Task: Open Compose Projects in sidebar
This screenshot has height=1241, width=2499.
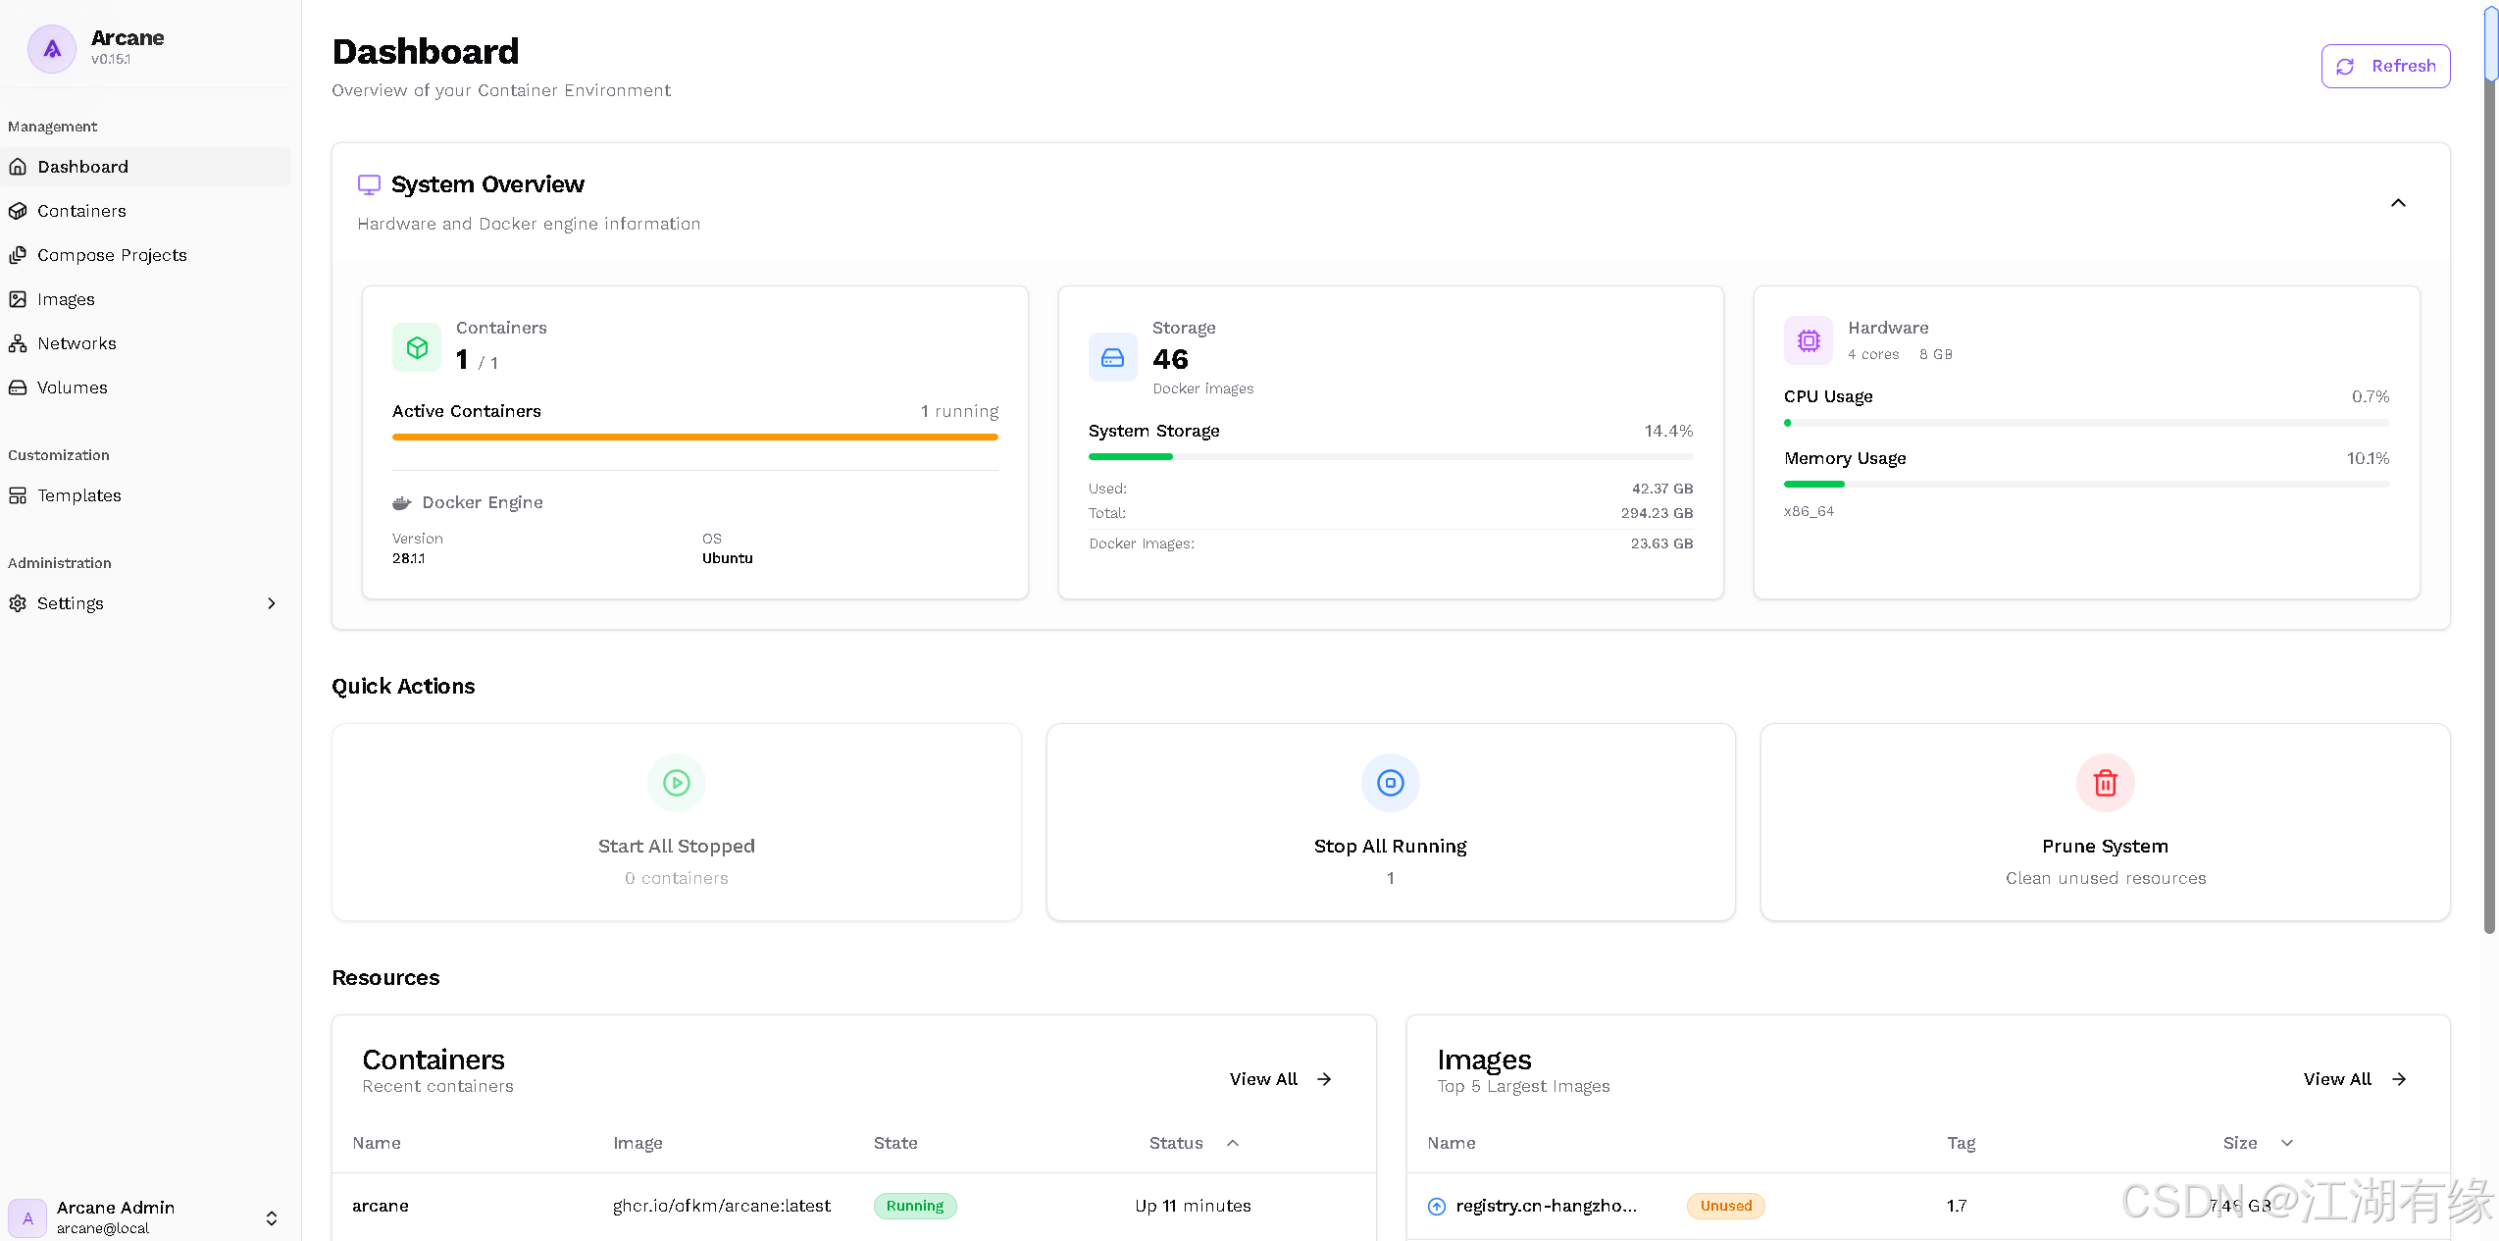Action: coord(112,255)
